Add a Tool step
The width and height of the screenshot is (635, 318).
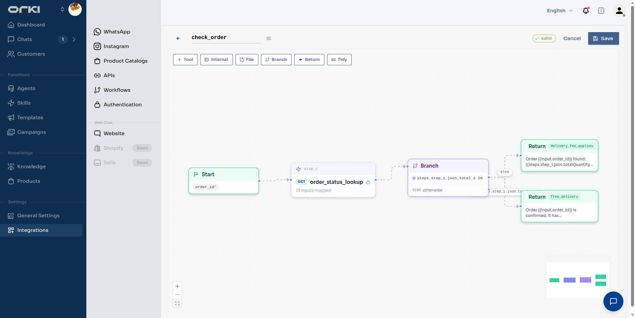185,60
